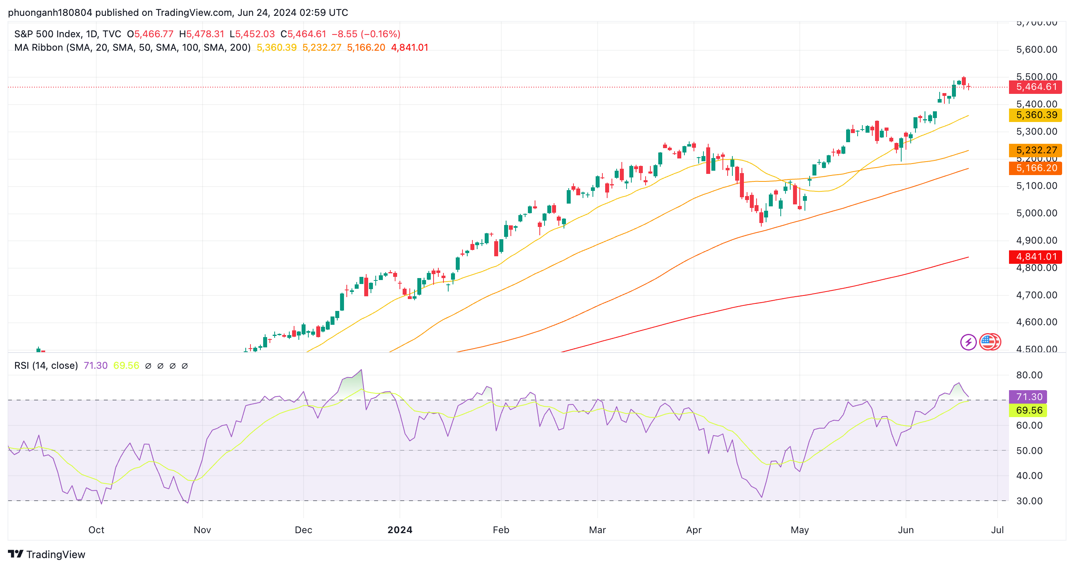Click the Feb label on time axis
The width and height of the screenshot is (1074, 568).
point(501,530)
